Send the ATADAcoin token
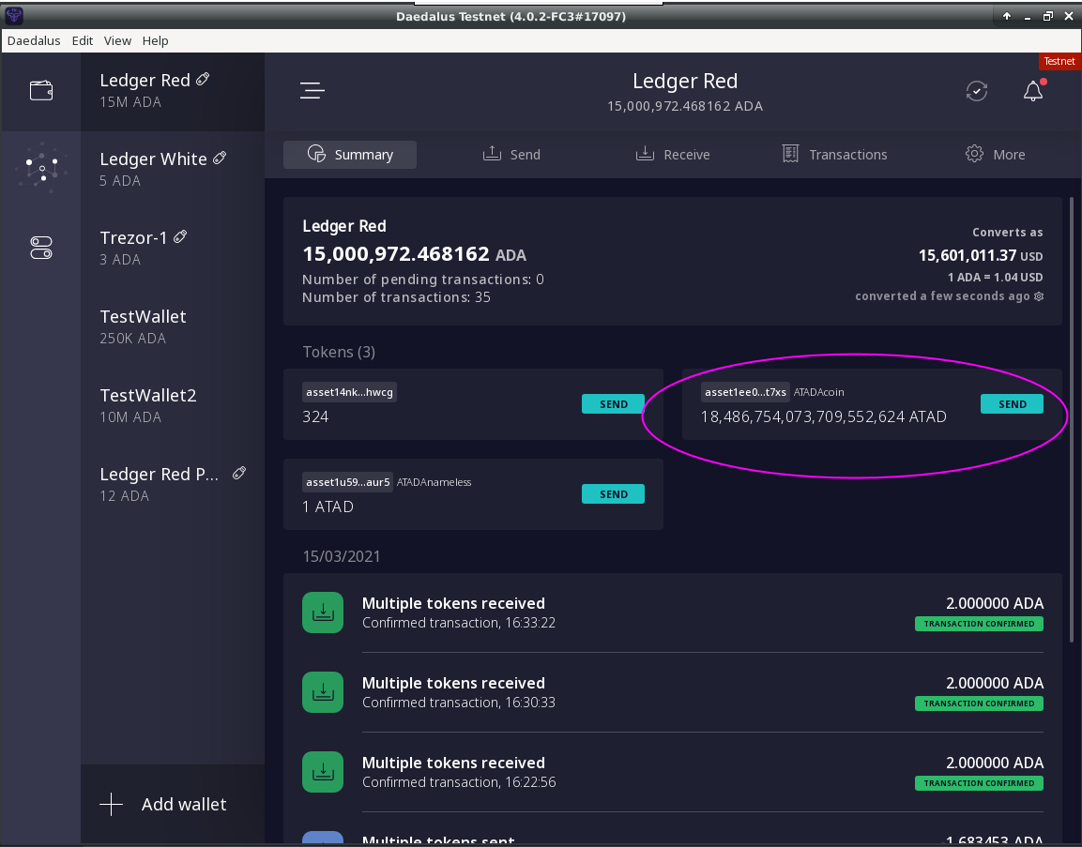 coord(1012,404)
